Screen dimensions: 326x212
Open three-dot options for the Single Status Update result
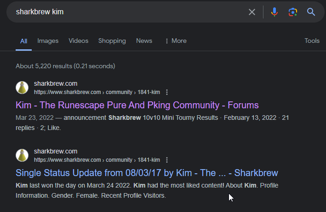(x=167, y=160)
